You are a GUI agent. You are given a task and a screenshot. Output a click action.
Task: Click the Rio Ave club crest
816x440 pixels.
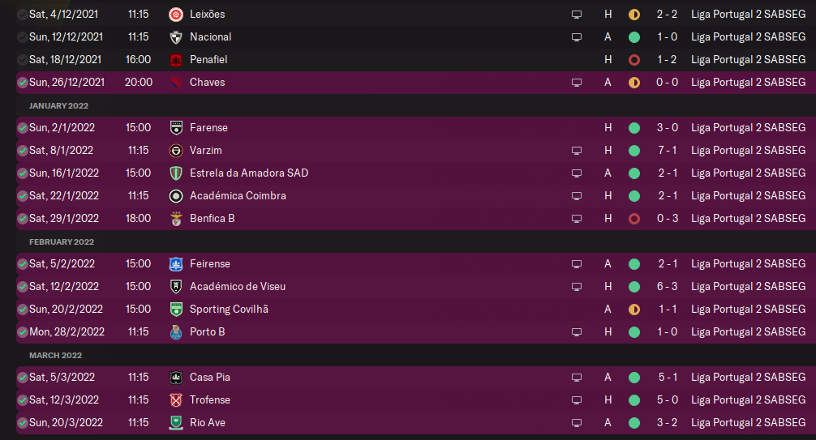[x=176, y=423]
